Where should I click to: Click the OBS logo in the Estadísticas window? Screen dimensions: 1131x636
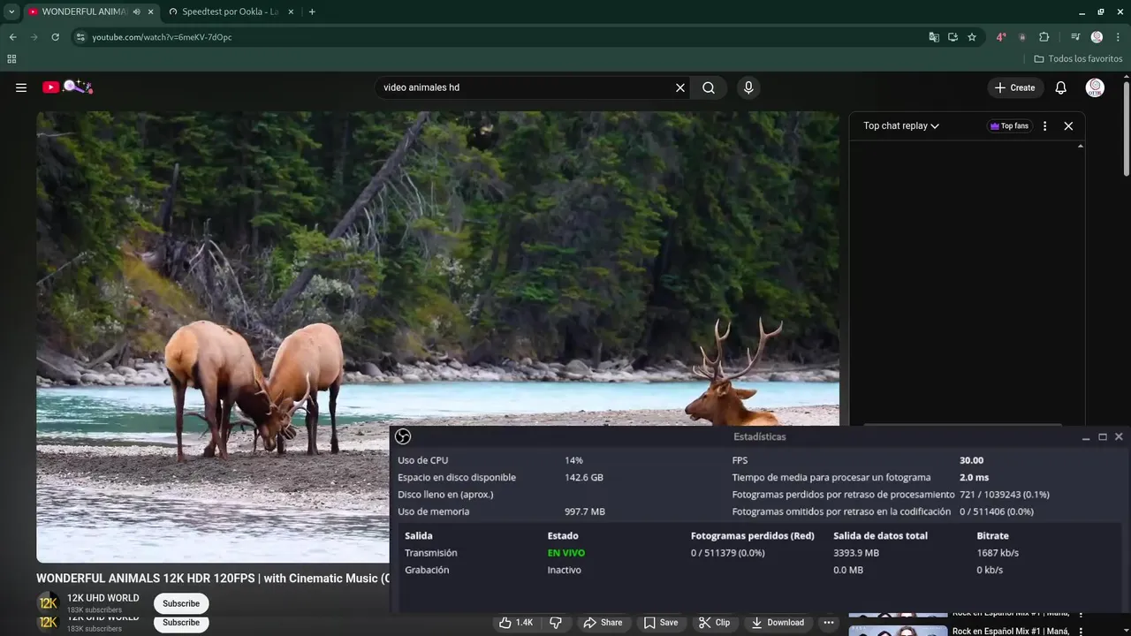[x=403, y=436]
